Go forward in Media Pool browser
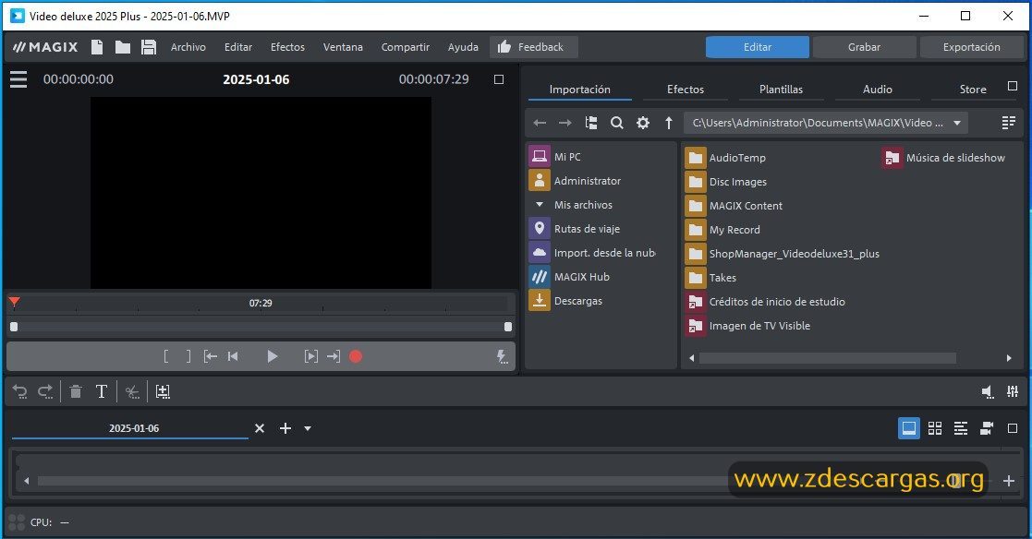Screen dimensions: 1032x539 tap(565, 123)
